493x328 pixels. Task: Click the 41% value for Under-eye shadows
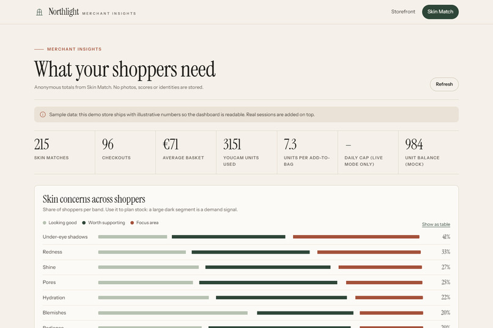446,236
